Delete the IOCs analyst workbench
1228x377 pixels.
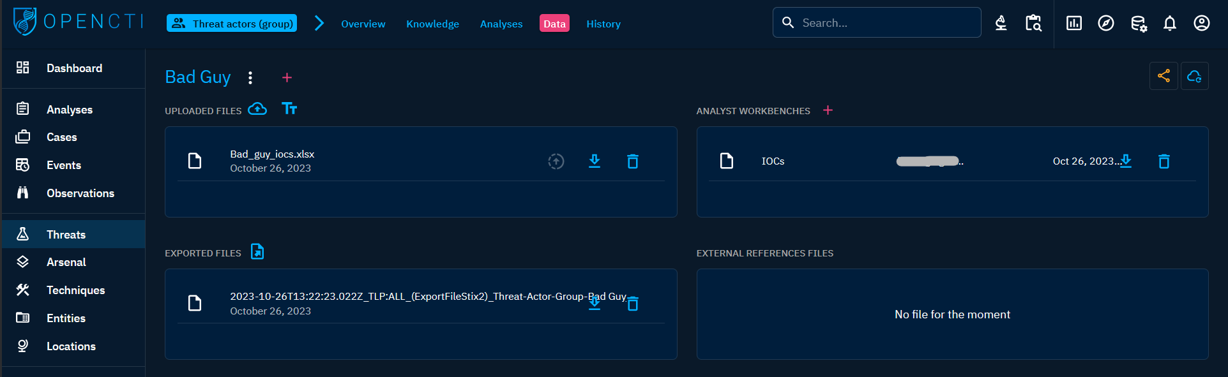pyautogui.click(x=1164, y=161)
